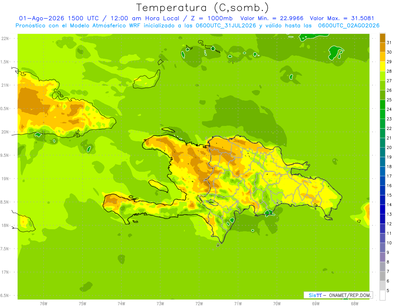Click the colorbar label "15"
The image size is (398, 308).
pyautogui.click(x=390, y=195)
